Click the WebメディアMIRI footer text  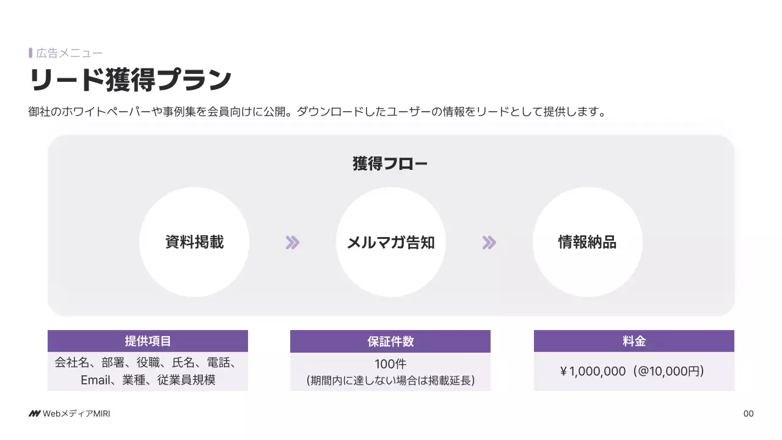point(76,414)
